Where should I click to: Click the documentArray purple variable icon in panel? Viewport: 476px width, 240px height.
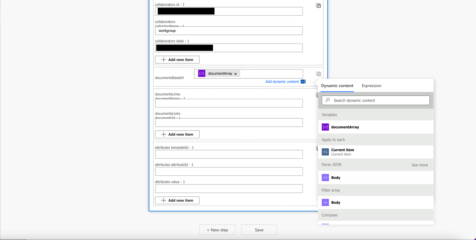pos(325,127)
